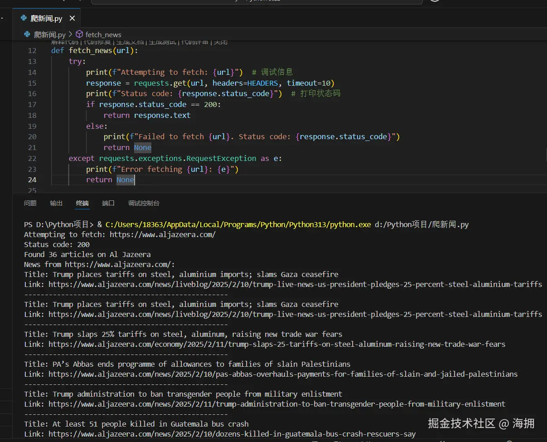Click 'Found 36 articles on Al Jazeera' line

87,254
